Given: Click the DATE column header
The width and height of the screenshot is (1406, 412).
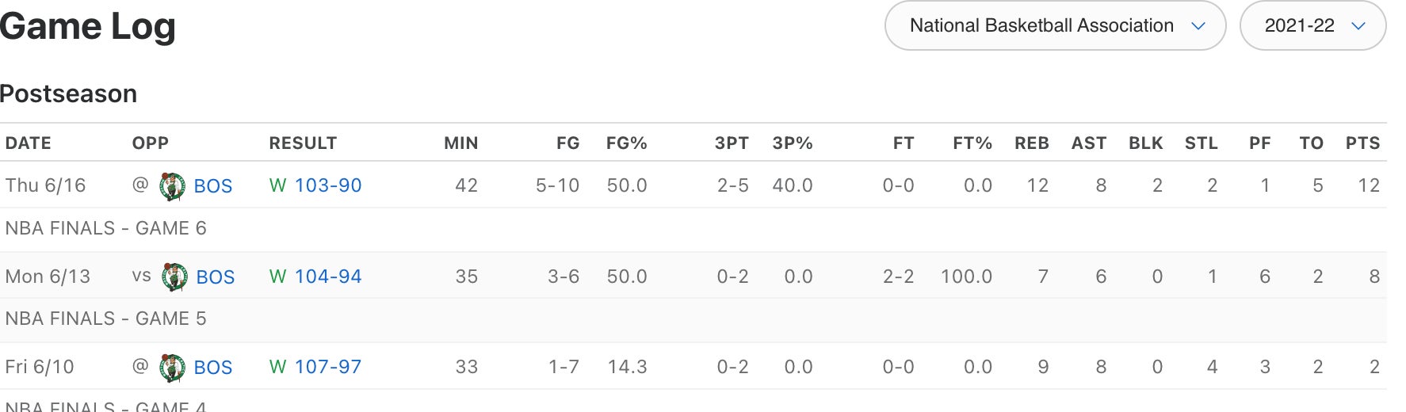Looking at the screenshot, I should (x=29, y=143).
